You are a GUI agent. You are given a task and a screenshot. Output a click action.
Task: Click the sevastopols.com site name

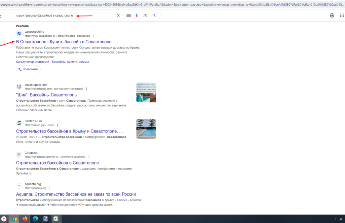click(x=36, y=85)
